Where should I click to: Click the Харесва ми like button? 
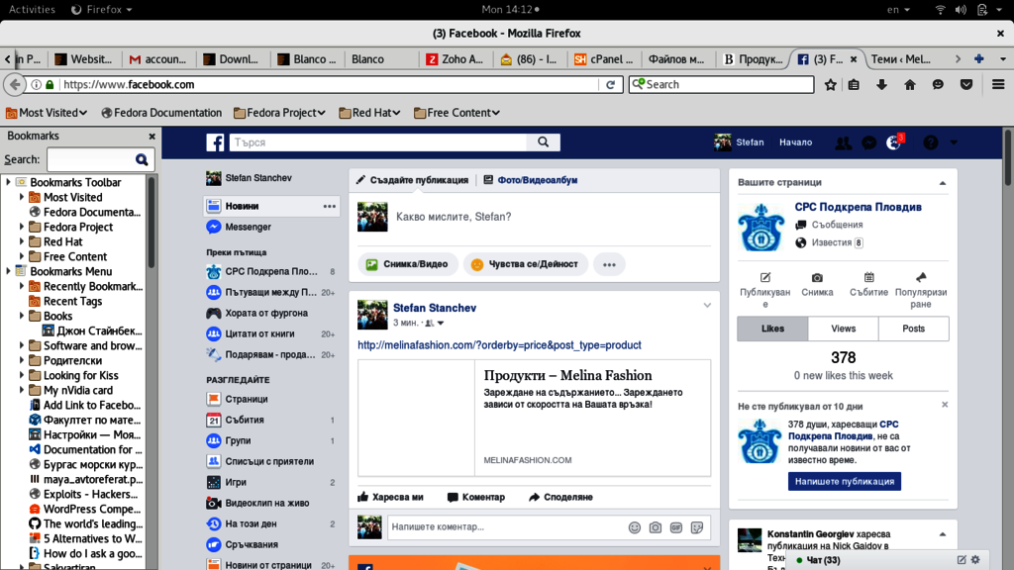tap(390, 497)
